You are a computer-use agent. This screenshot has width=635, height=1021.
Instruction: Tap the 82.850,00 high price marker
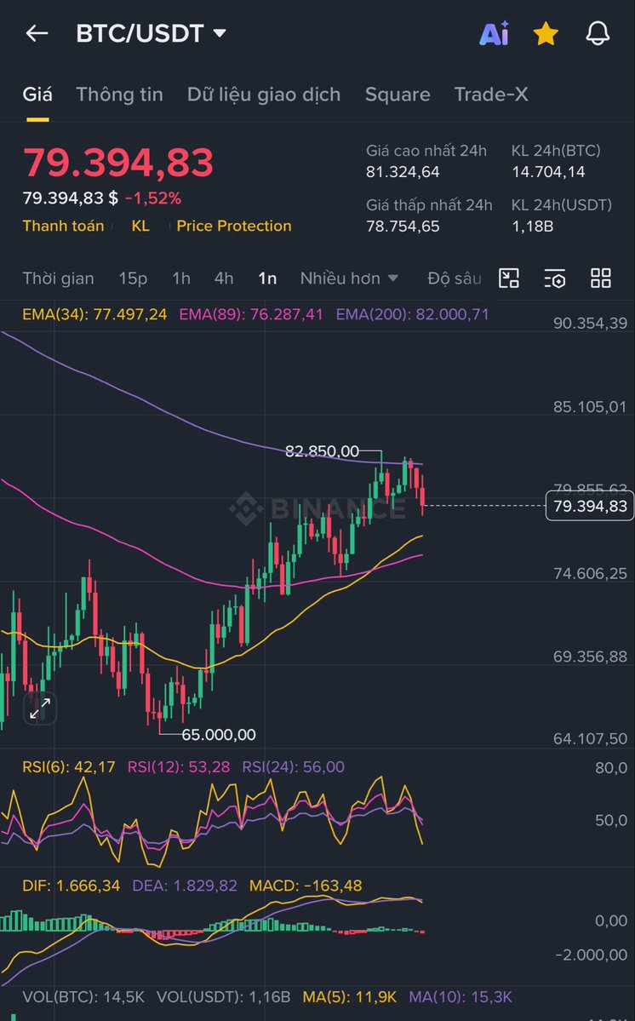(322, 451)
